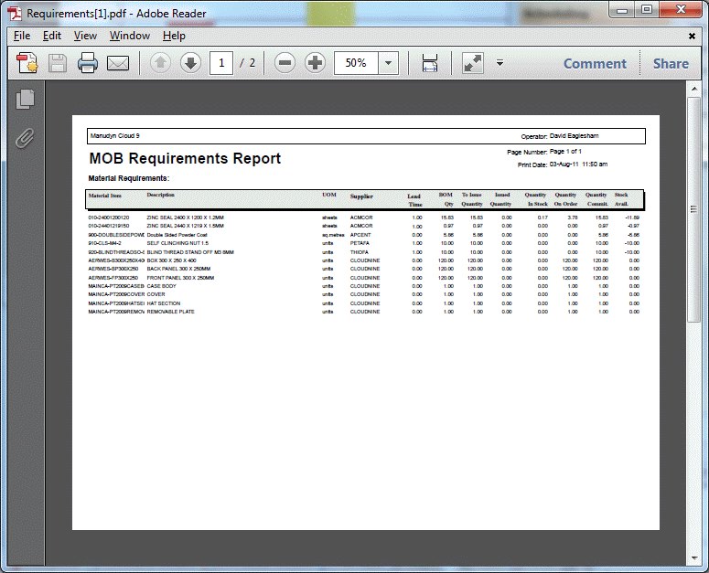709x573 pixels.
Task: Zoom out with the minus button
Action: 285,63
